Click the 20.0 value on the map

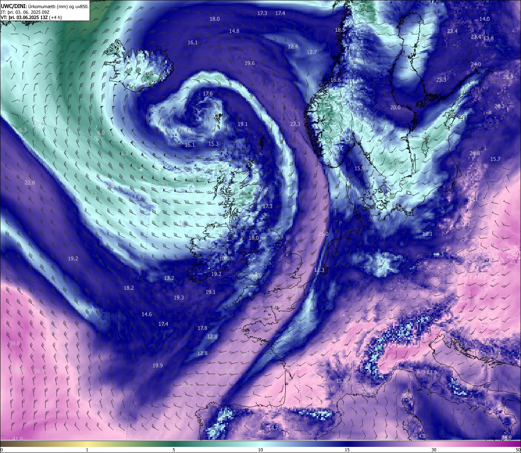pyautogui.click(x=395, y=107)
